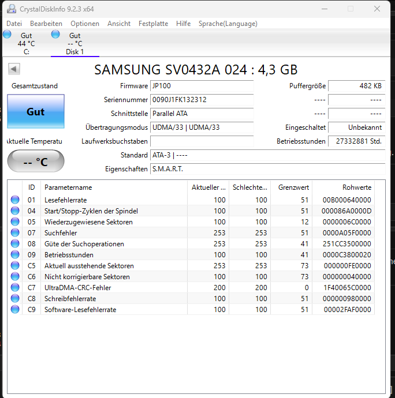Click the Standard field ATA-3
Viewport: 395px width, 398px height.
point(267,155)
